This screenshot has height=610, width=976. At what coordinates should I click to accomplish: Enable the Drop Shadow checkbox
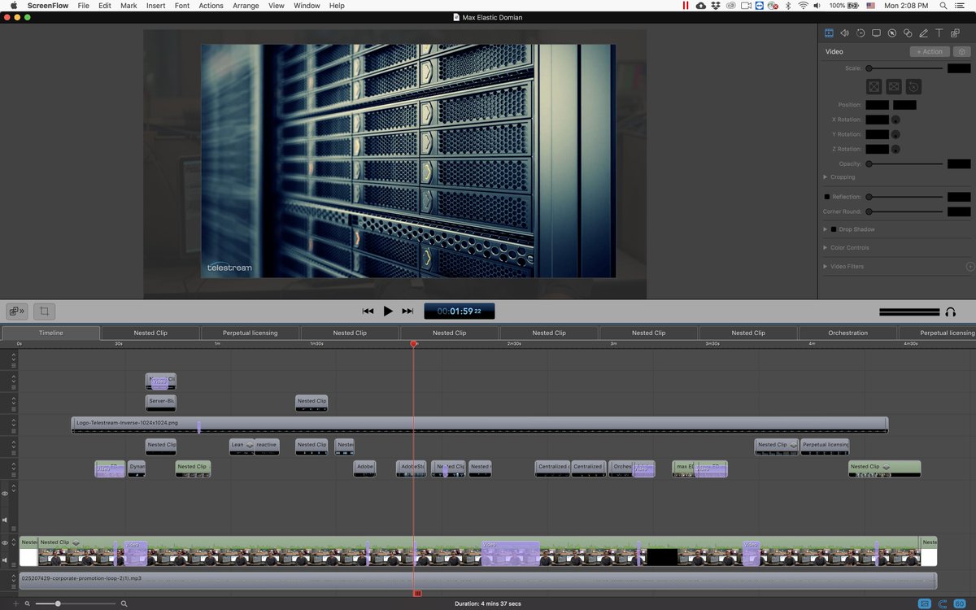(x=834, y=229)
